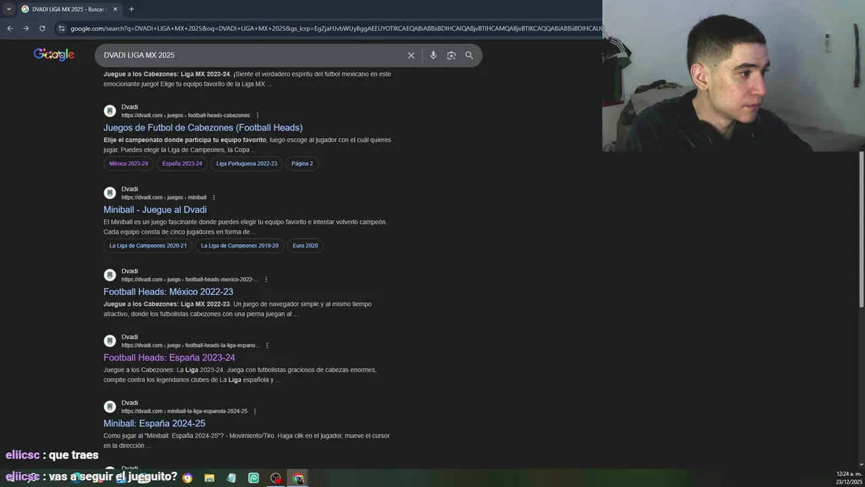
Task: View site information icon in address bar
Action: tap(61, 28)
